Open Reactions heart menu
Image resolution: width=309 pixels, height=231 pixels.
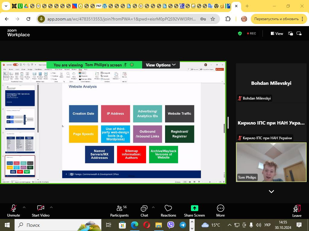click(168, 211)
